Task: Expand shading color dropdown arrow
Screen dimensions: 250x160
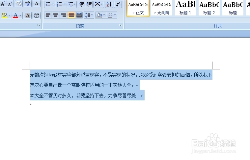Action: pyautogui.click(x=104, y=15)
